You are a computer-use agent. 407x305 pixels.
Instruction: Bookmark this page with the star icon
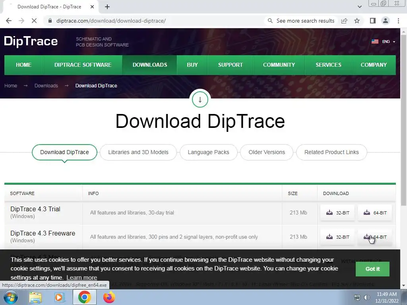point(357,21)
